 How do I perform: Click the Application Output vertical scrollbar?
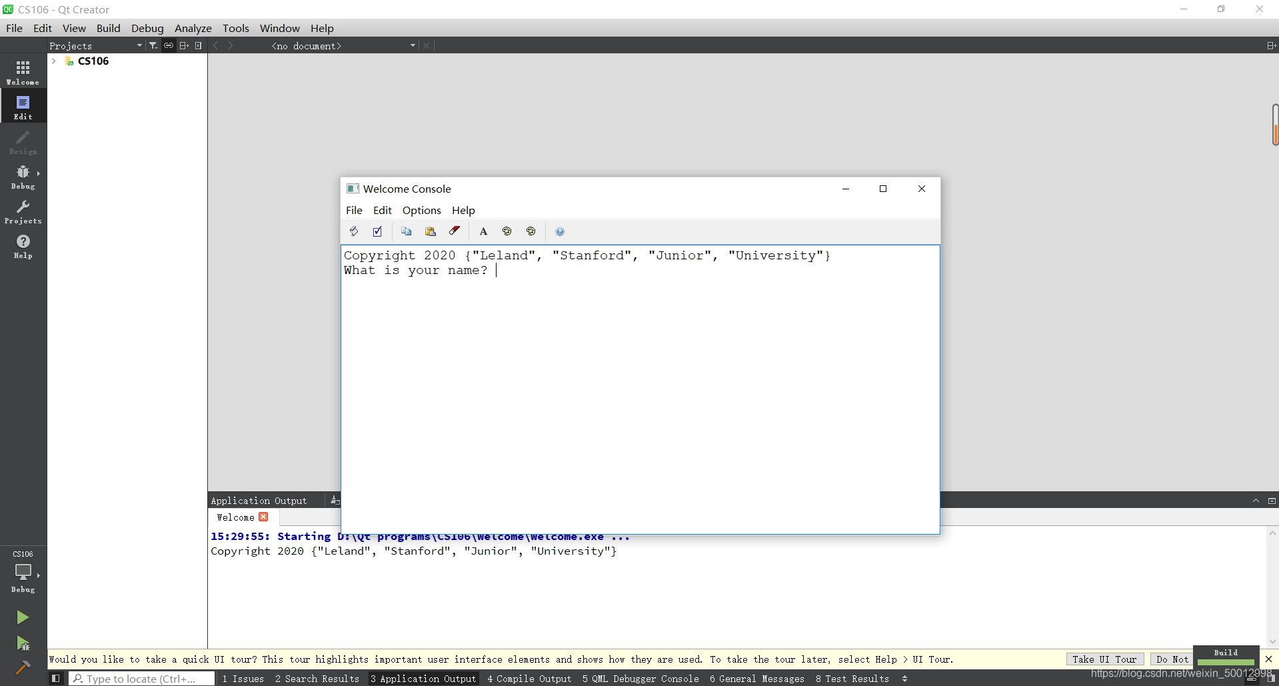click(x=1272, y=587)
